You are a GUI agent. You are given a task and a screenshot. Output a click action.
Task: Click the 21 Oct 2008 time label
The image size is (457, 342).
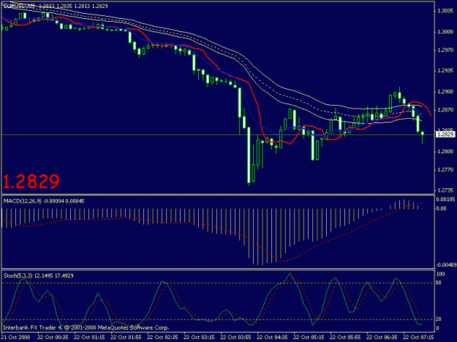pos(16,338)
